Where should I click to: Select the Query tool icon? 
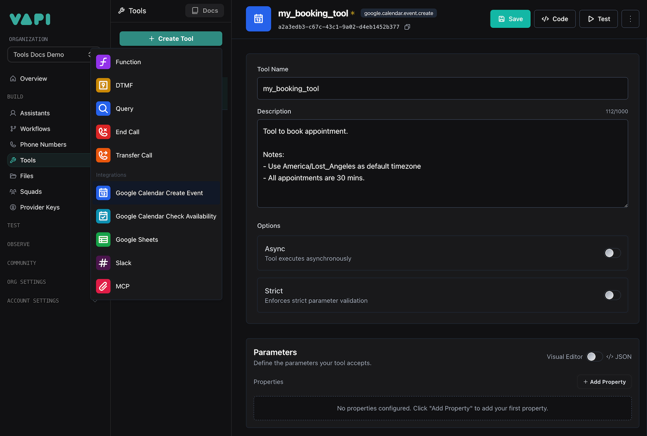pos(103,109)
